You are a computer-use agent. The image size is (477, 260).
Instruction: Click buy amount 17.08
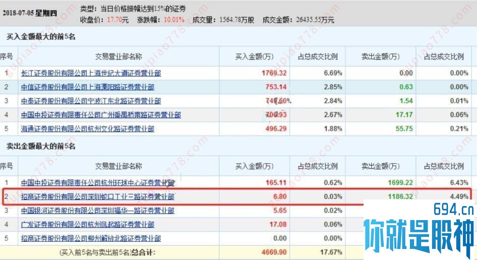pos(278,224)
